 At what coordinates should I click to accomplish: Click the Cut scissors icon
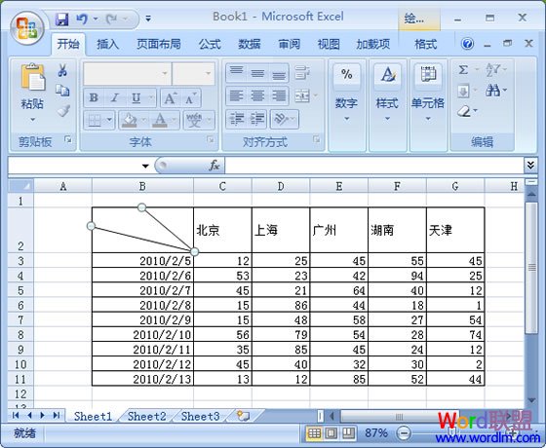click(62, 70)
